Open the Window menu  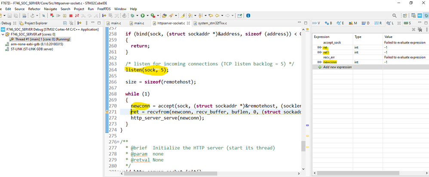coord(120,9)
